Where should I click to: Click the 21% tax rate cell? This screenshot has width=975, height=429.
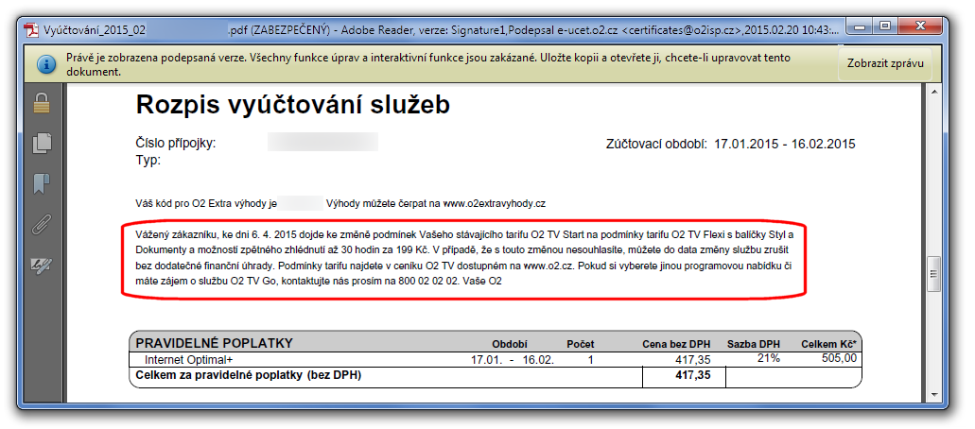(769, 357)
